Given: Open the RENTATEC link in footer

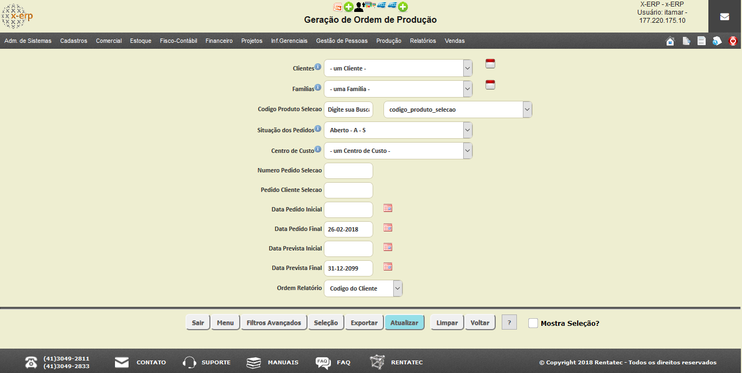Looking at the screenshot, I should pos(407,363).
